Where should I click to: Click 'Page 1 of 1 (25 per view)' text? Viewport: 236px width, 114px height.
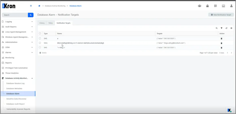pos(209,53)
